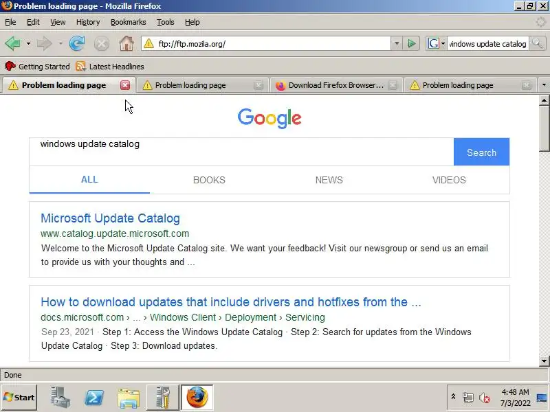The height and width of the screenshot is (412, 550).
Task: Click in the Google page search field
Action: (x=241, y=152)
